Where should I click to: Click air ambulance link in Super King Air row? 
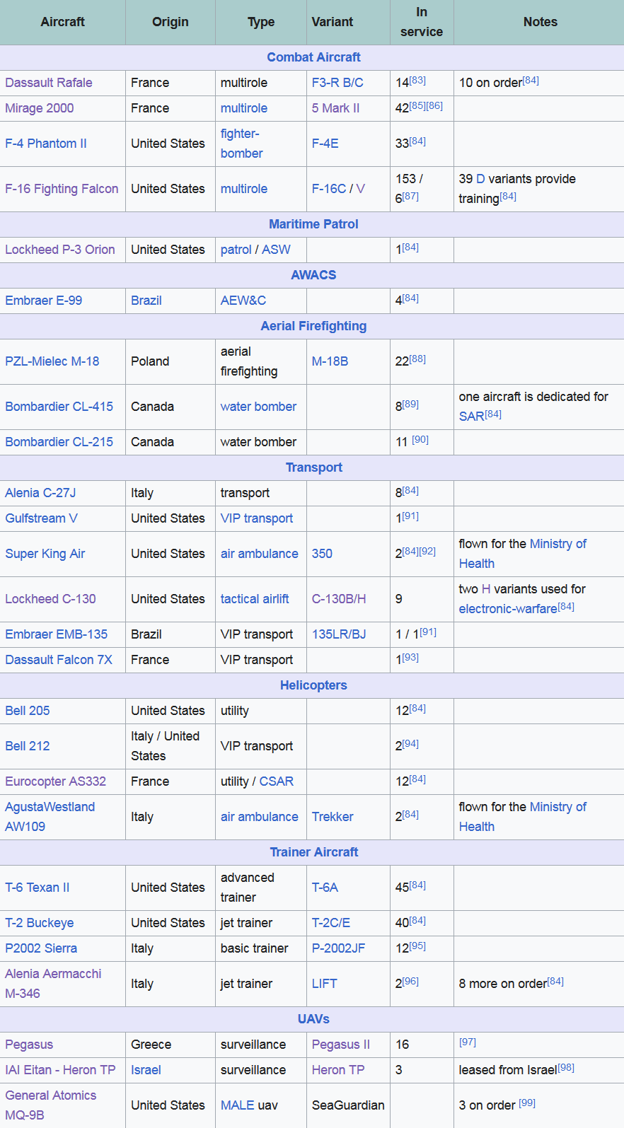coord(260,554)
